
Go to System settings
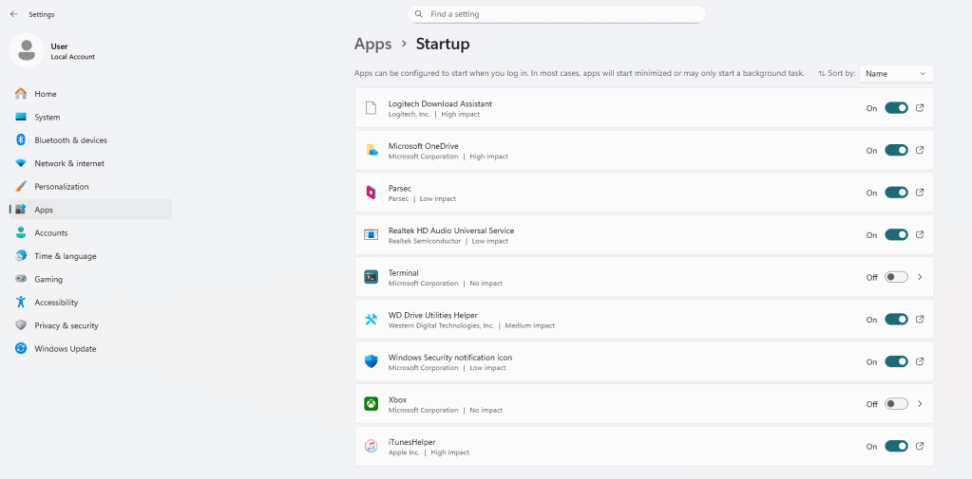pos(90,117)
